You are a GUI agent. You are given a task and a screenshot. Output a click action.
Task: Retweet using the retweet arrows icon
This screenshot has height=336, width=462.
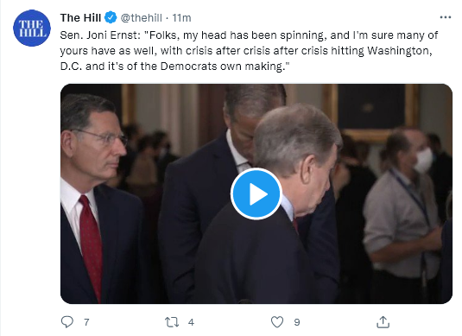point(172,322)
